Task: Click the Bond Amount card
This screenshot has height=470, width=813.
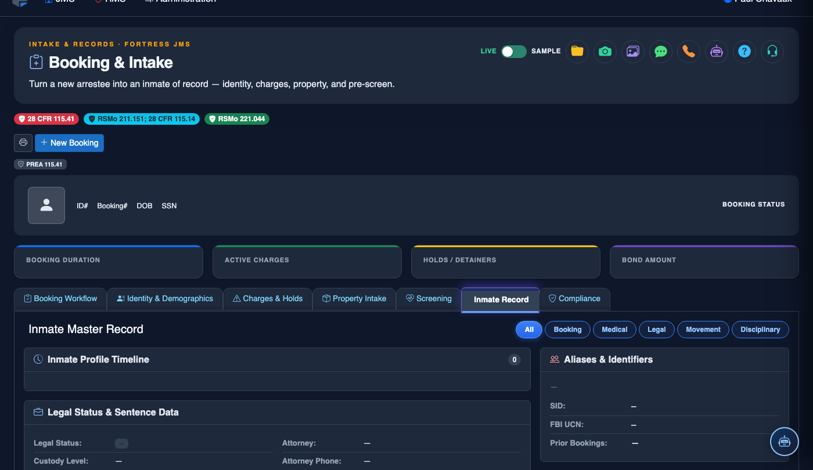Action: tap(704, 262)
